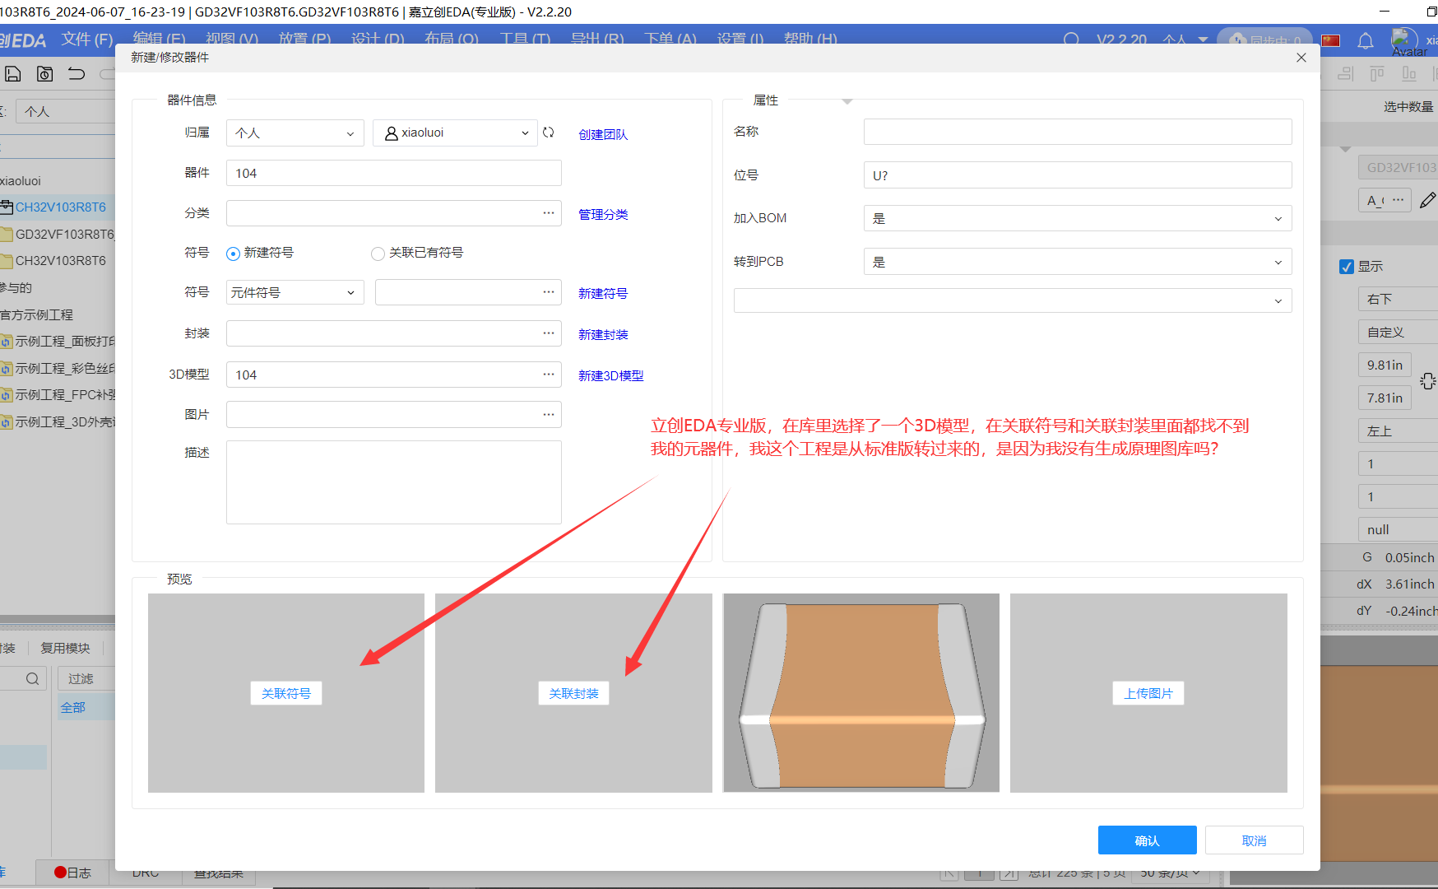Switch to the 日志 tab
This screenshot has width=1438, height=889.
coord(73,873)
